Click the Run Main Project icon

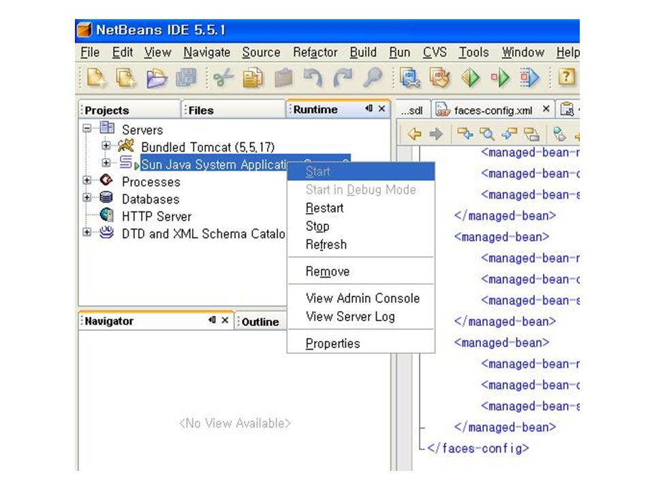(x=471, y=78)
